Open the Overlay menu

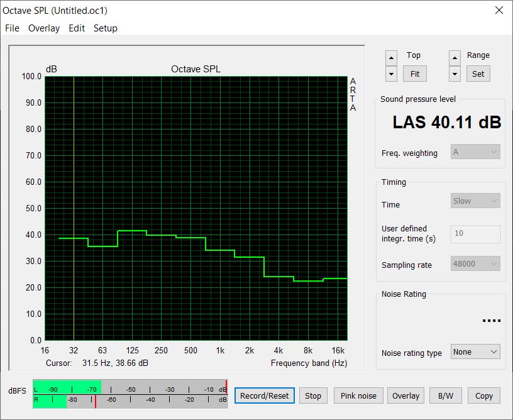[44, 28]
